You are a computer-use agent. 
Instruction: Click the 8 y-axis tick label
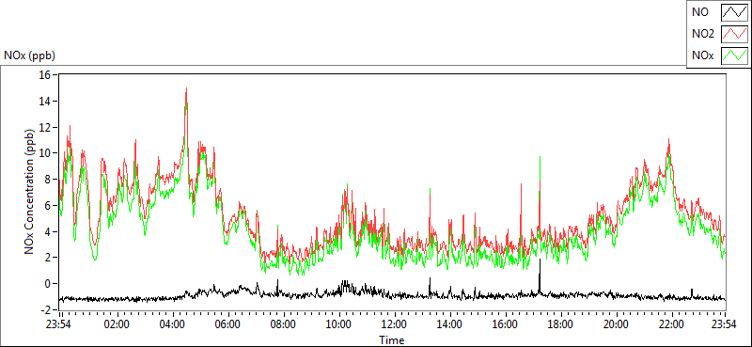pyautogui.click(x=49, y=179)
